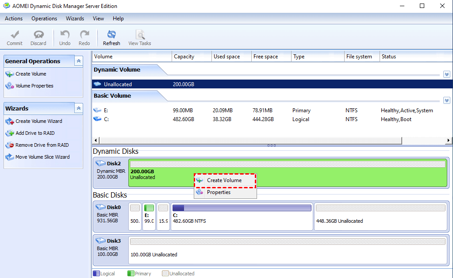The image size is (453, 278).
Task: Select the 448.36GB Unallocated partition on Disk0
Action: tap(381, 217)
